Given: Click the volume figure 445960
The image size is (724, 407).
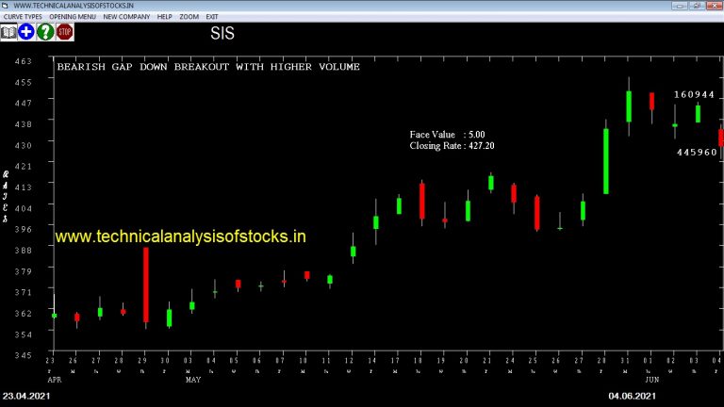Looking at the screenshot, I should pos(697,153).
